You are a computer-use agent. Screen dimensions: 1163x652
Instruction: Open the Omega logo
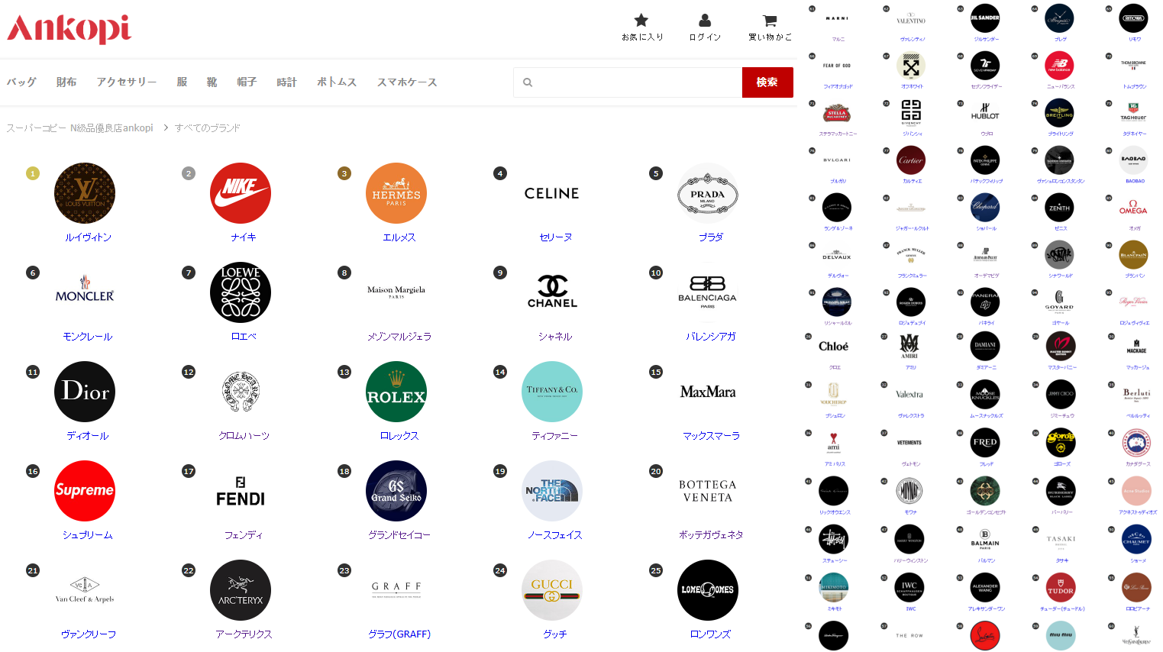click(x=1133, y=208)
